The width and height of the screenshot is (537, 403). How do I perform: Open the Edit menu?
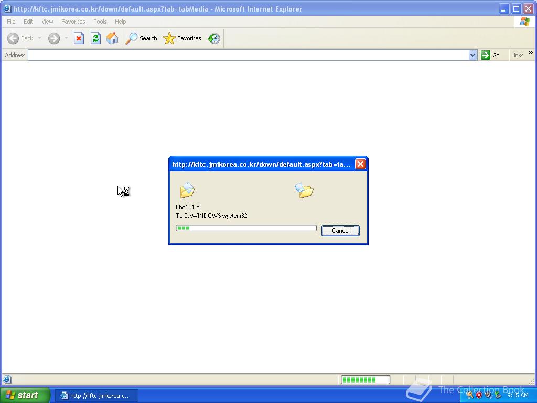28,22
